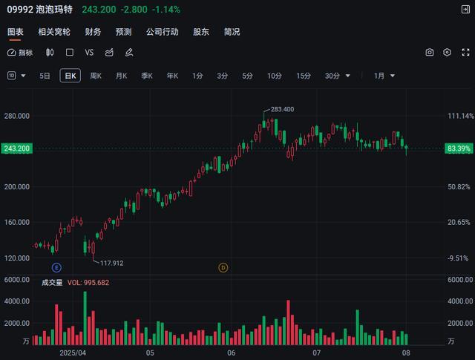This screenshot has width=475, height=360.
Task: Click the square frame icon in toolbar
Action: [70, 53]
